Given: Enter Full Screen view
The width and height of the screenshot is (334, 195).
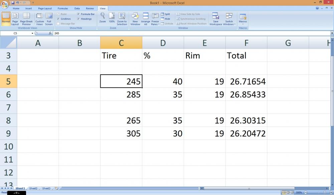Looking at the screenshot, I should [x=49, y=19].
